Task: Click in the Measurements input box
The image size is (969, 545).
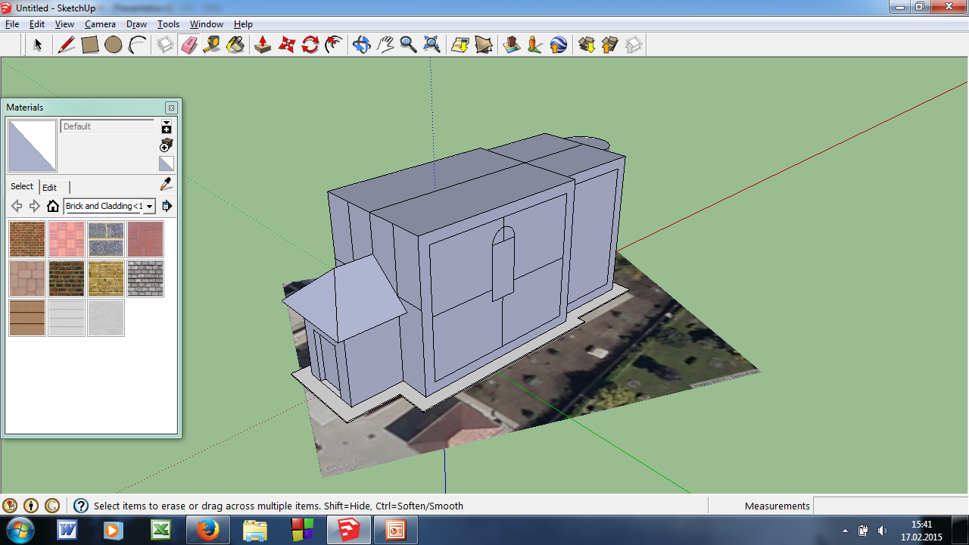Action: [890, 506]
